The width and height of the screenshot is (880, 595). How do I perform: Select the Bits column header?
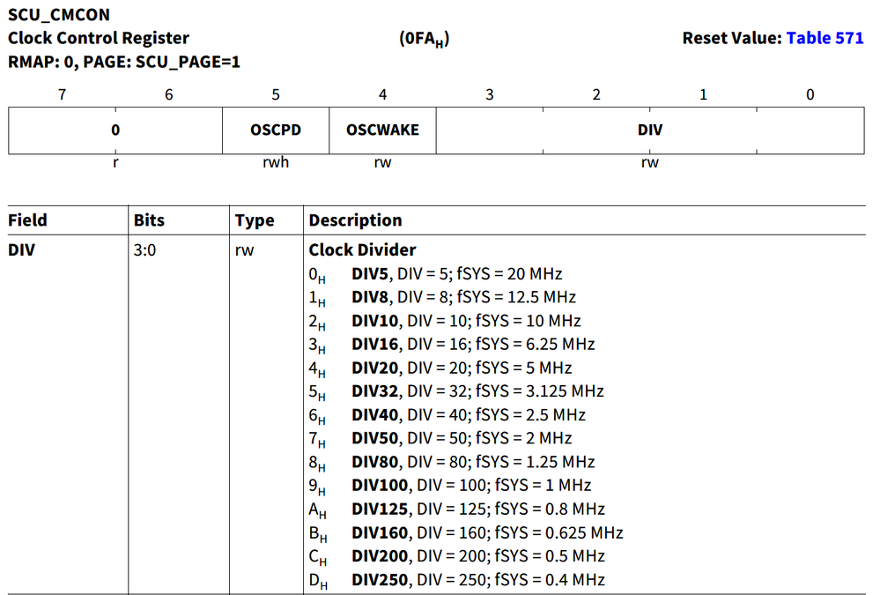[147, 219]
